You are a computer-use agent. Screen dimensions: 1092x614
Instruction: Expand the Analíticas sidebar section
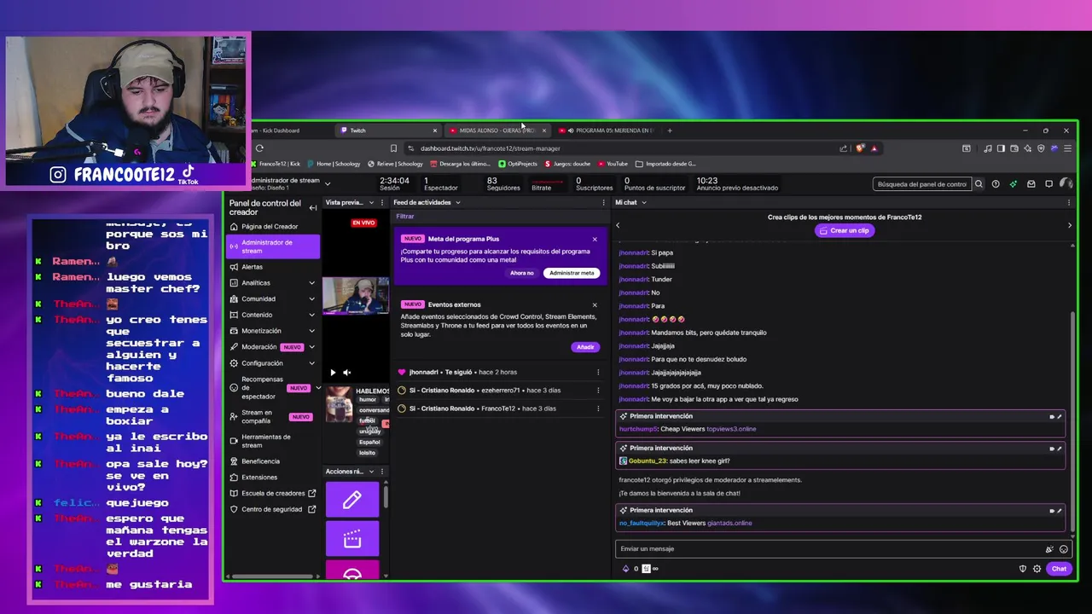click(311, 283)
